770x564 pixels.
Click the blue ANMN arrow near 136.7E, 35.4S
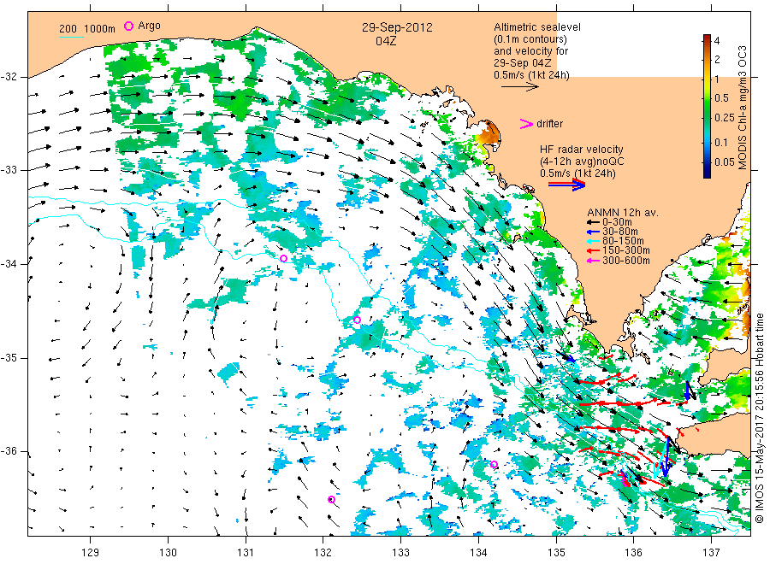point(689,391)
